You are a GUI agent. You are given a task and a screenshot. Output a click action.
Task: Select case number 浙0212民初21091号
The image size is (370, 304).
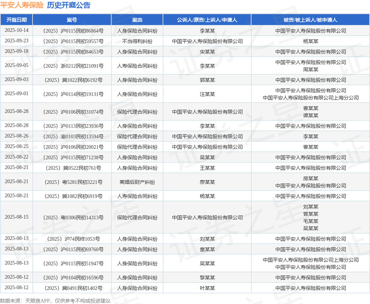[x=73, y=66]
